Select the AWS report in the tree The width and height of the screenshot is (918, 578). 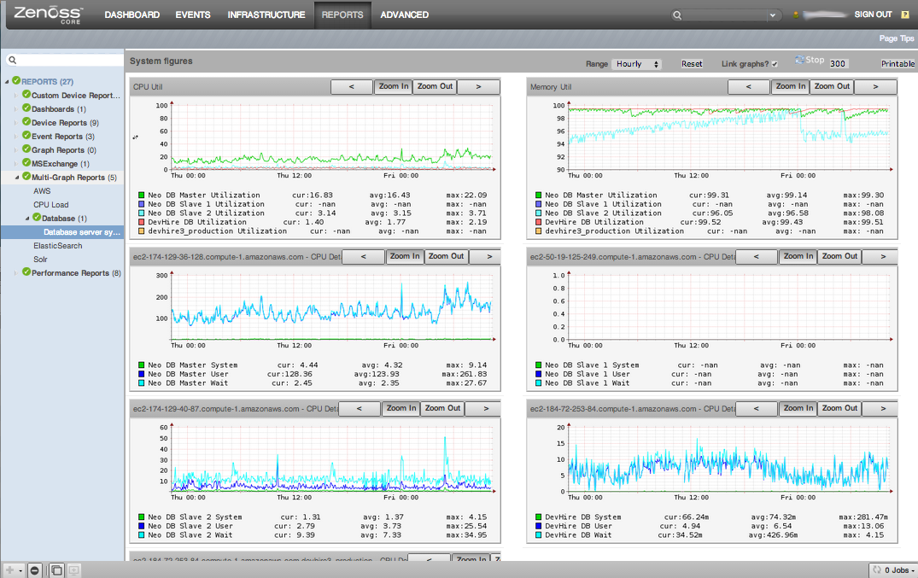click(x=42, y=191)
